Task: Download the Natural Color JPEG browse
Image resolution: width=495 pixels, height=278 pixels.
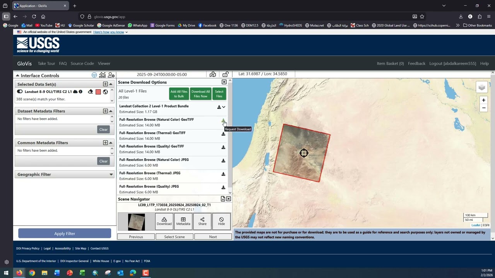Action: pyautogui.click(x=223, y=161)
